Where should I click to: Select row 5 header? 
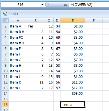pos(6,43)
